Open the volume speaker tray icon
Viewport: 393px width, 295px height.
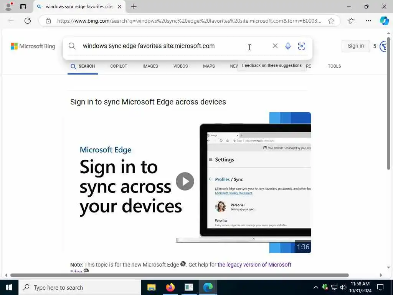point(343,287)
